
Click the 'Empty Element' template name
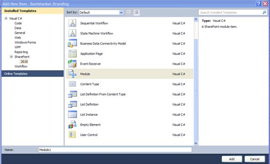coord(90,125)
